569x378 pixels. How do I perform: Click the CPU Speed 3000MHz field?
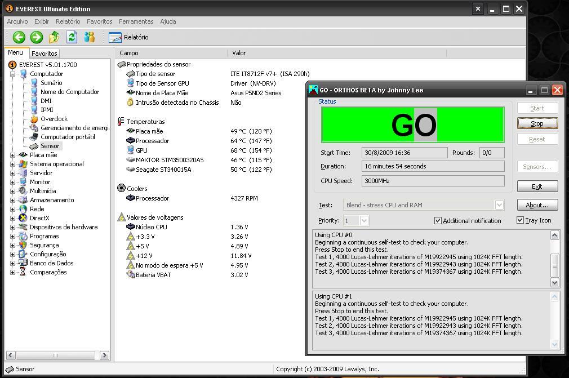point(433,181)
